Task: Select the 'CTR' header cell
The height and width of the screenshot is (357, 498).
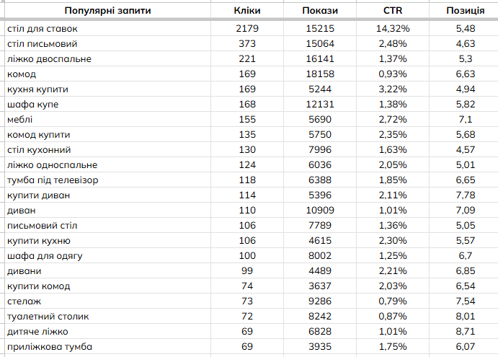Action: coord(393,11)
